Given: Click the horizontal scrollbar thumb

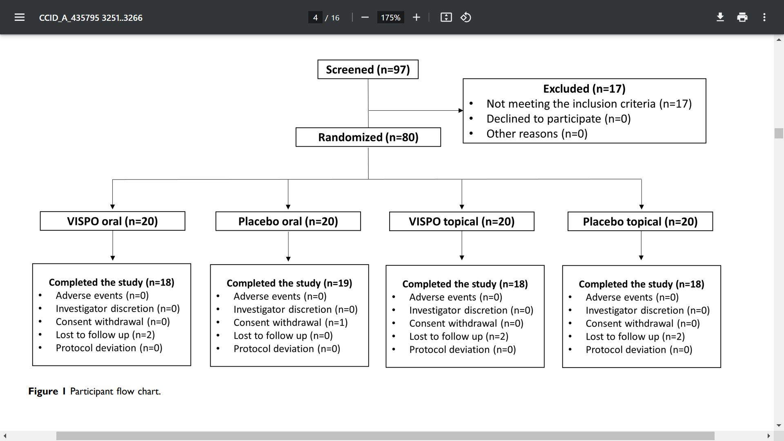Looking at the screenshot, I should tap(385, 436).
